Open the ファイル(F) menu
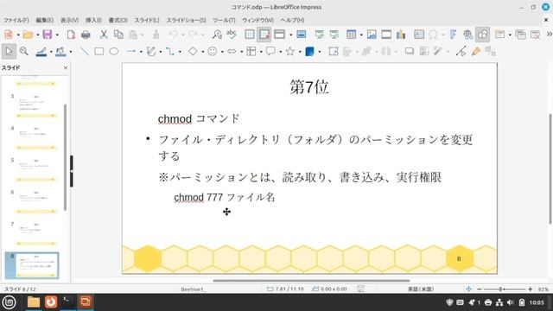 (x=16, y=20)
